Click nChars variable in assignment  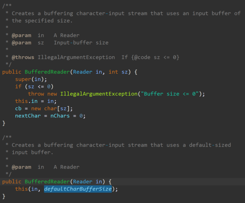pyautogui.click(x=60, y=116)
